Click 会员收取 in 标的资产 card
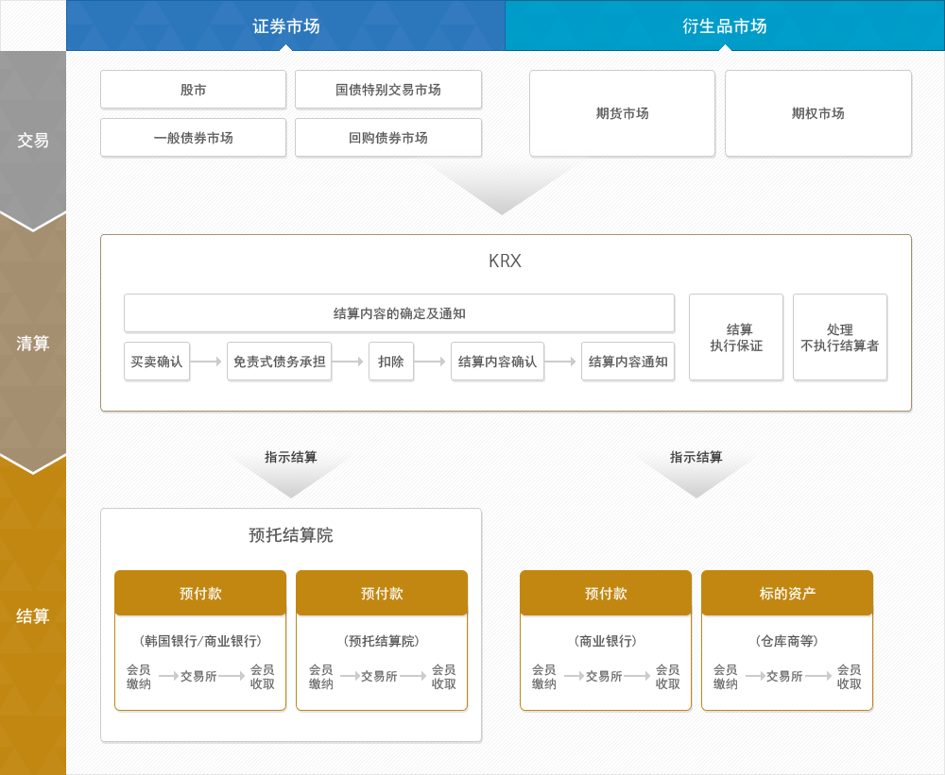The image size is (945, 775). (850, 676)
